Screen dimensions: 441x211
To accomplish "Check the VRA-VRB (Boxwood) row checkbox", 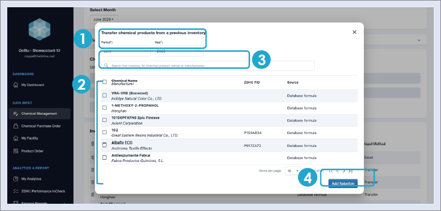I will [104, 95].
